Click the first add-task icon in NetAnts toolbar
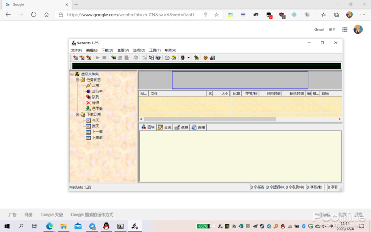Viewport: 371px width, 232px height. click(75, 58)
